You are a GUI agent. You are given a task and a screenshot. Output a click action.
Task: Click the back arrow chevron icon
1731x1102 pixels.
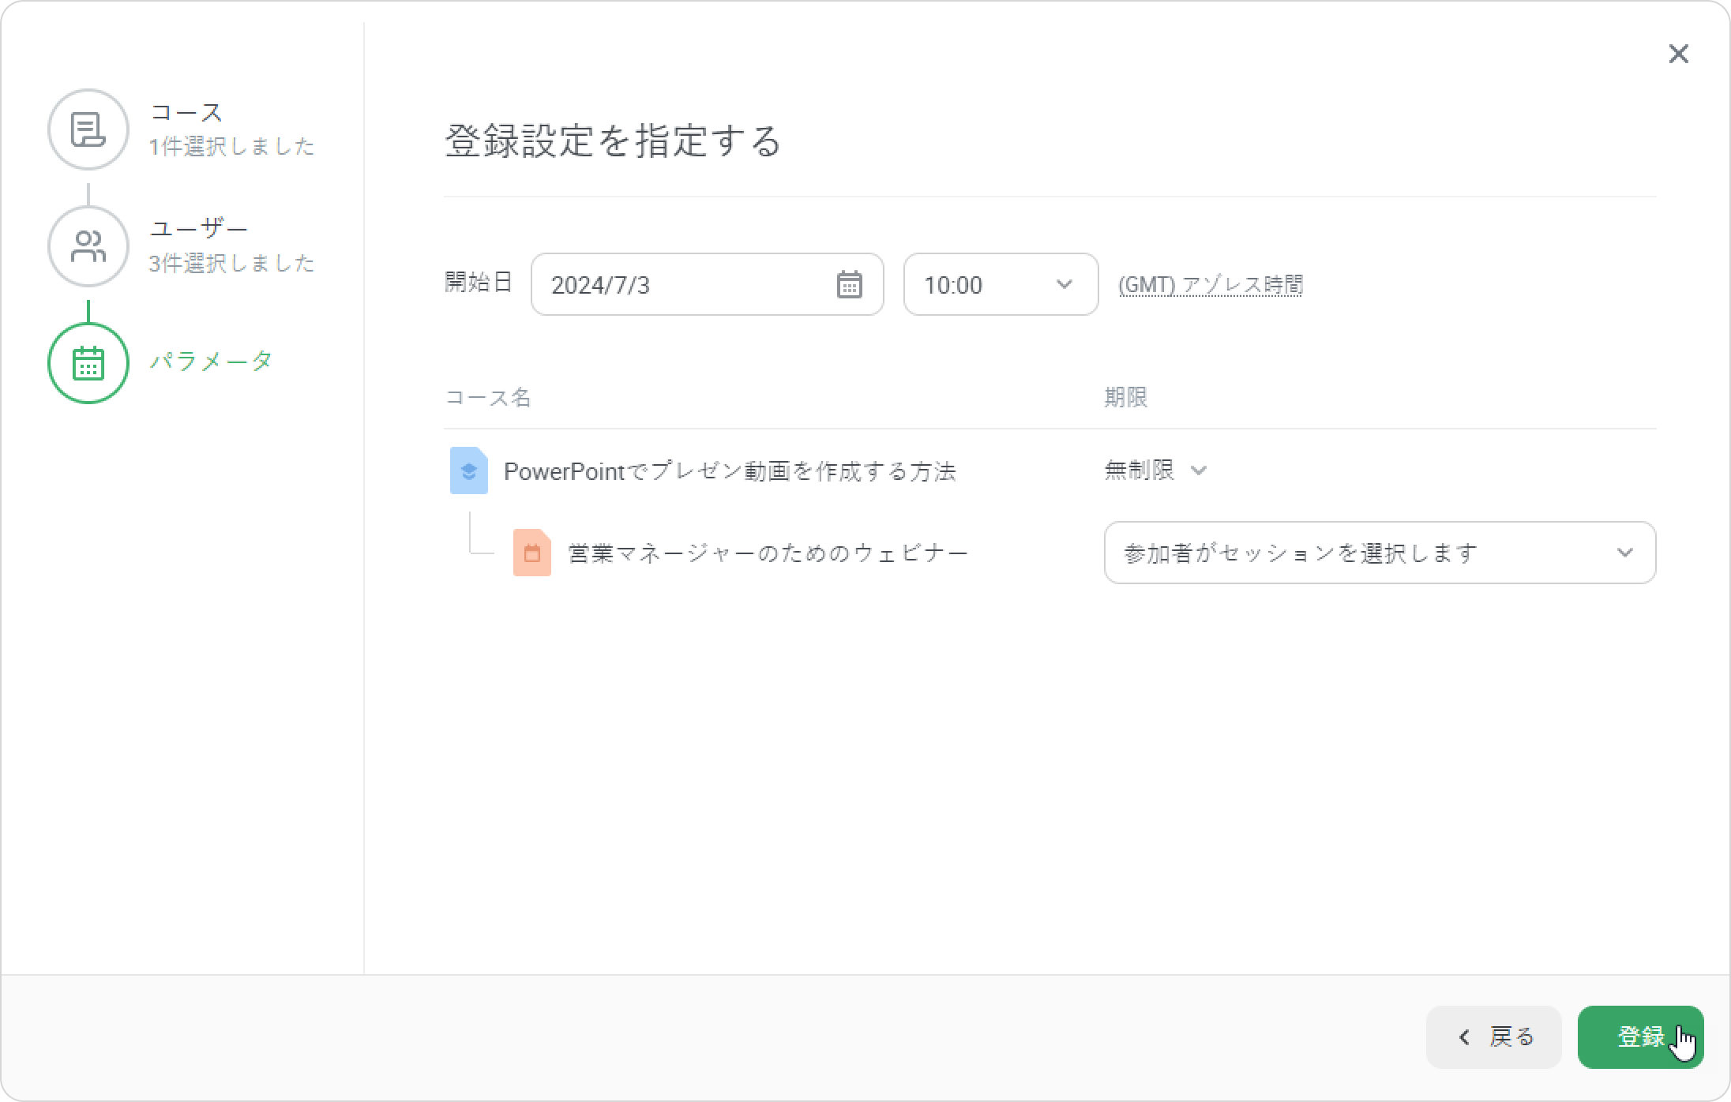click(x=1464, y=1037)
